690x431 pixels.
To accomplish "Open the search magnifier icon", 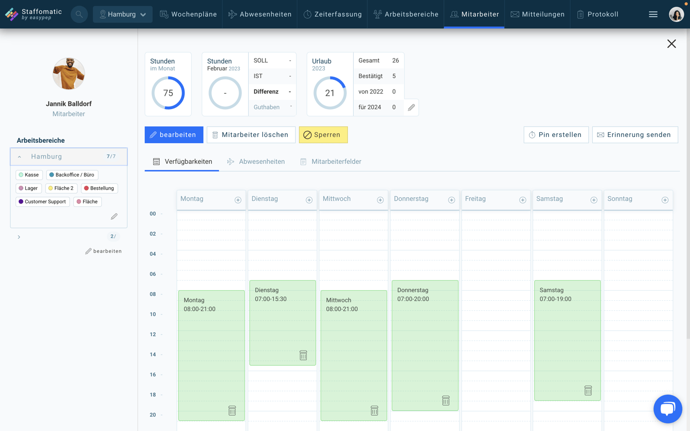I will (x=79, y=14).
